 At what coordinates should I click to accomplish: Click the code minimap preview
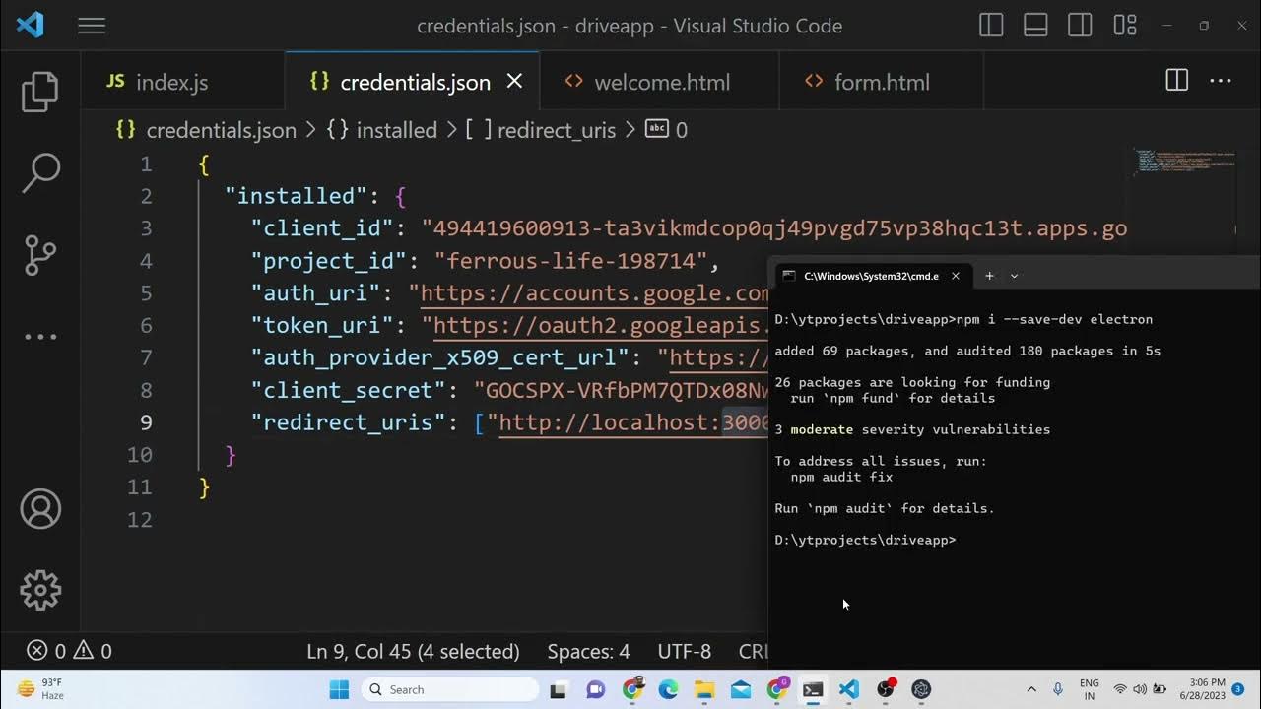pyautogui.click(x=1183, y=162)
